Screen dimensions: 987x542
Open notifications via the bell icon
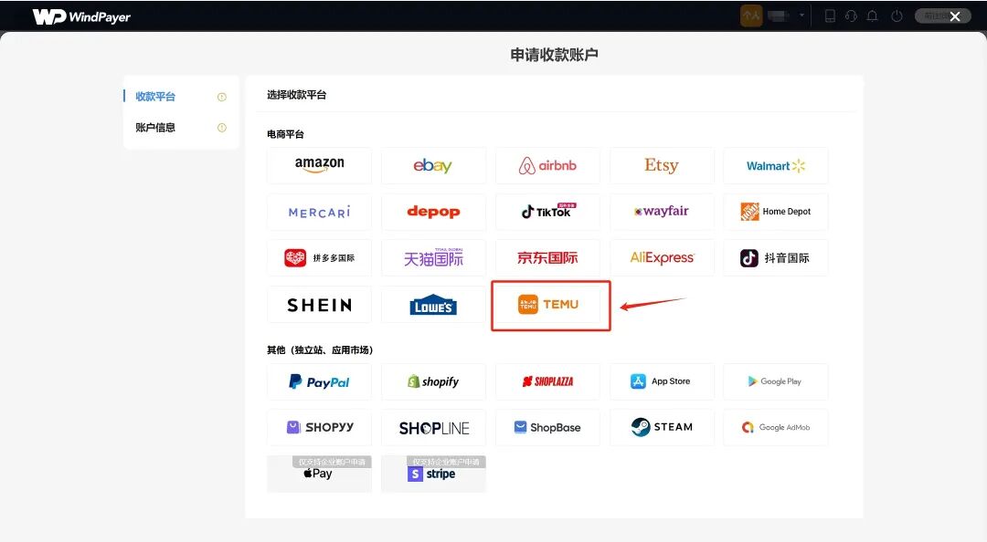tap(874, 16)
